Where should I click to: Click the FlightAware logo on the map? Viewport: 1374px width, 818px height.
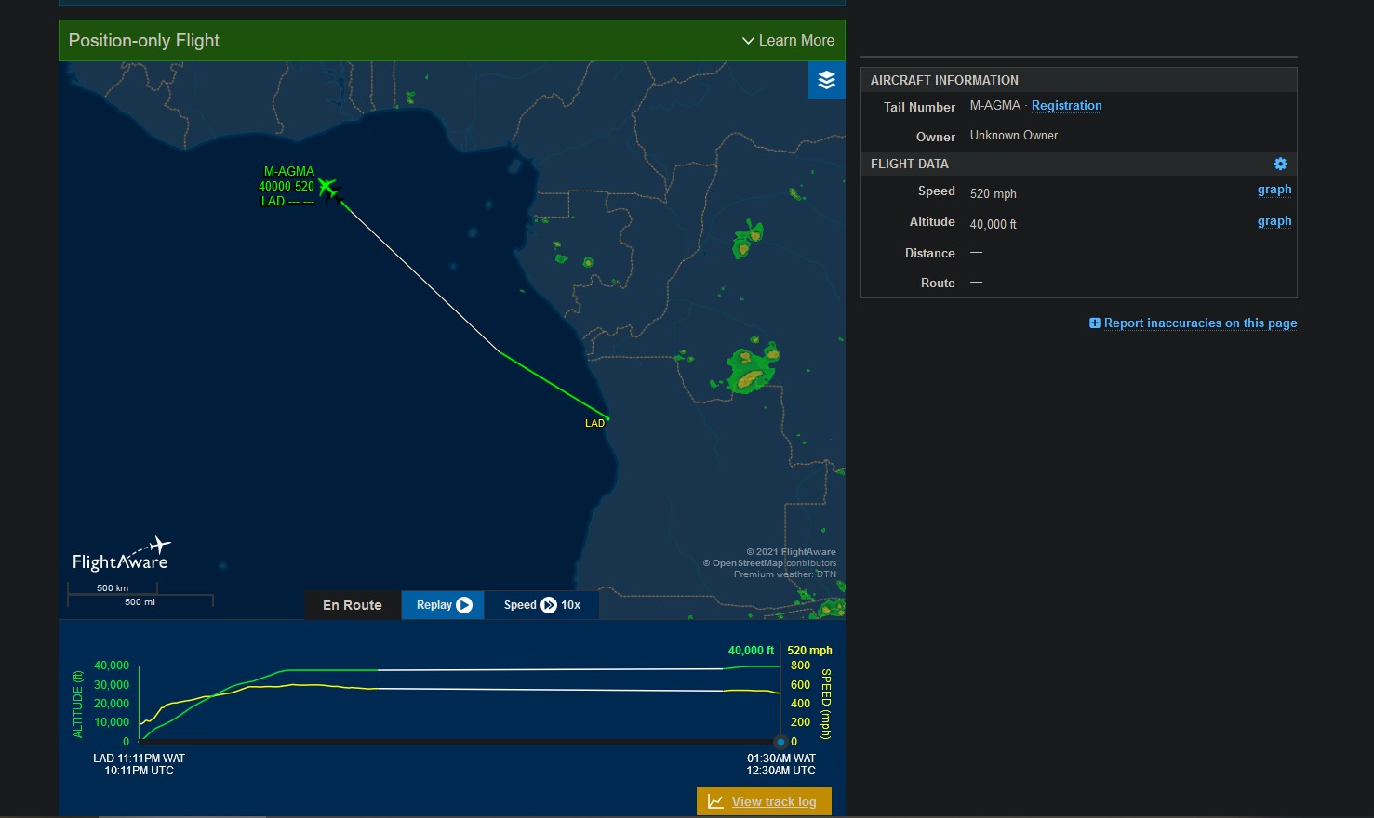point(121,554)
